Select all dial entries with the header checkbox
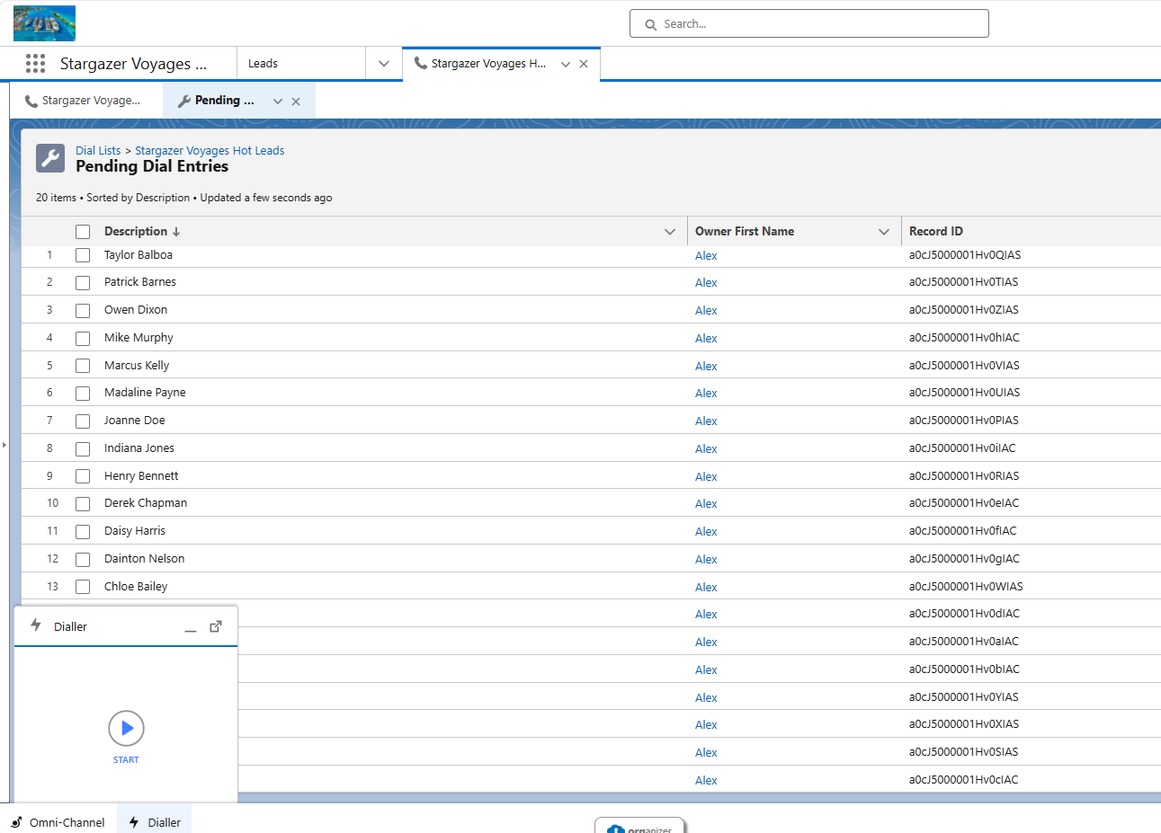 pos(83,231)
